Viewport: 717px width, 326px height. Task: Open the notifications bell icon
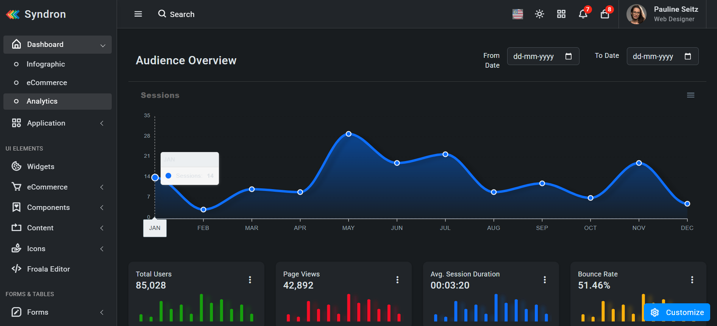583,14
